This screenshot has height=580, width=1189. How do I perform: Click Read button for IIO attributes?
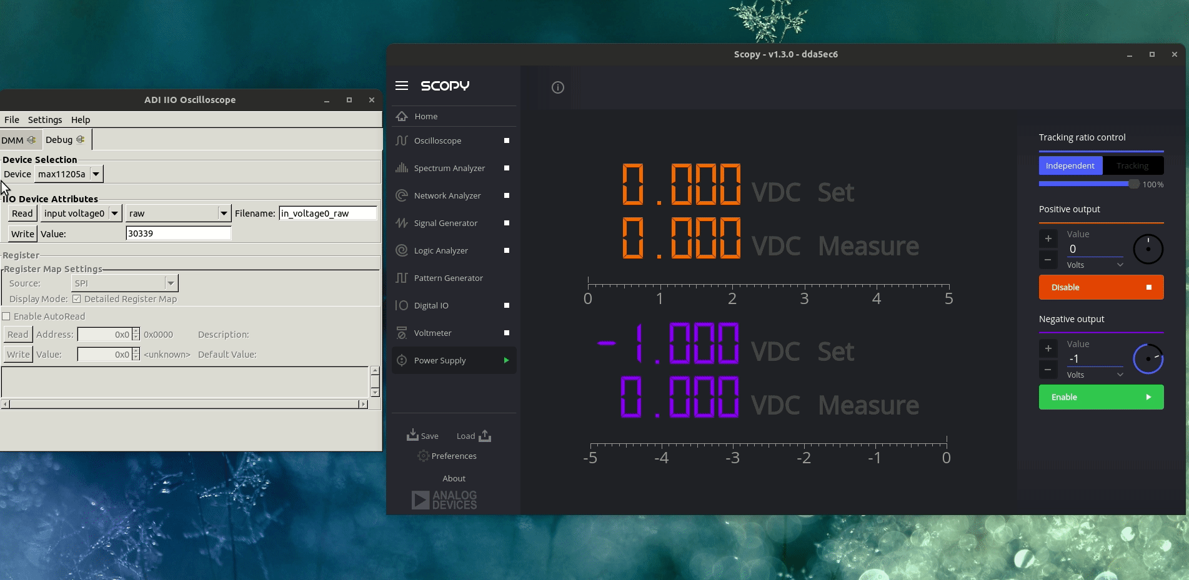point(22,214)
